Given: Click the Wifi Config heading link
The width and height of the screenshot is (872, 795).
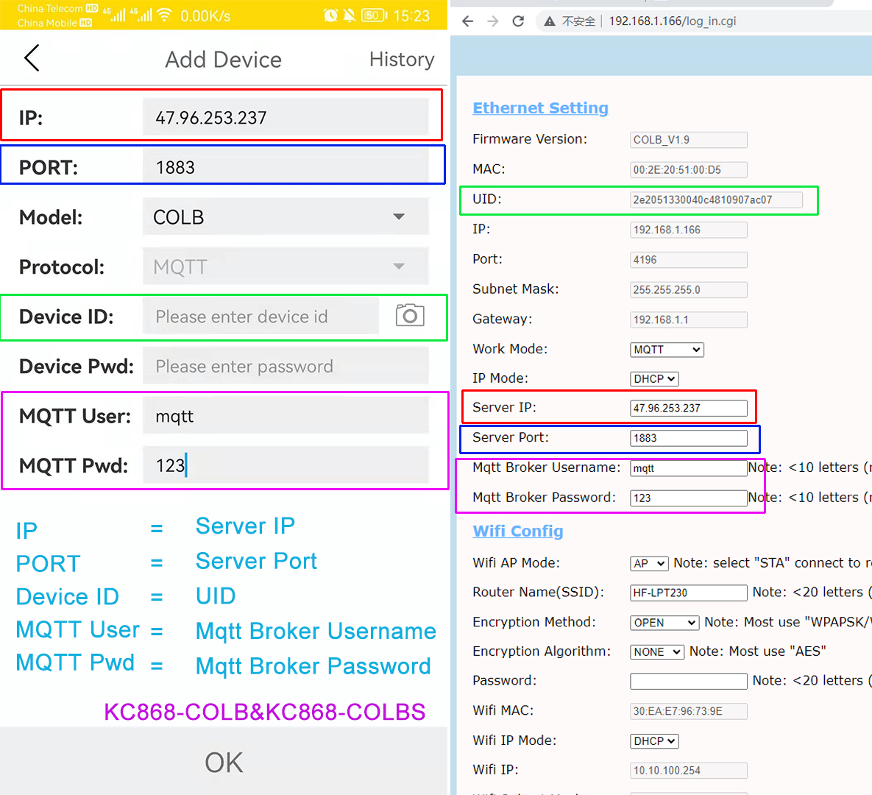Looking at the screenshot, I should [517, 531].
